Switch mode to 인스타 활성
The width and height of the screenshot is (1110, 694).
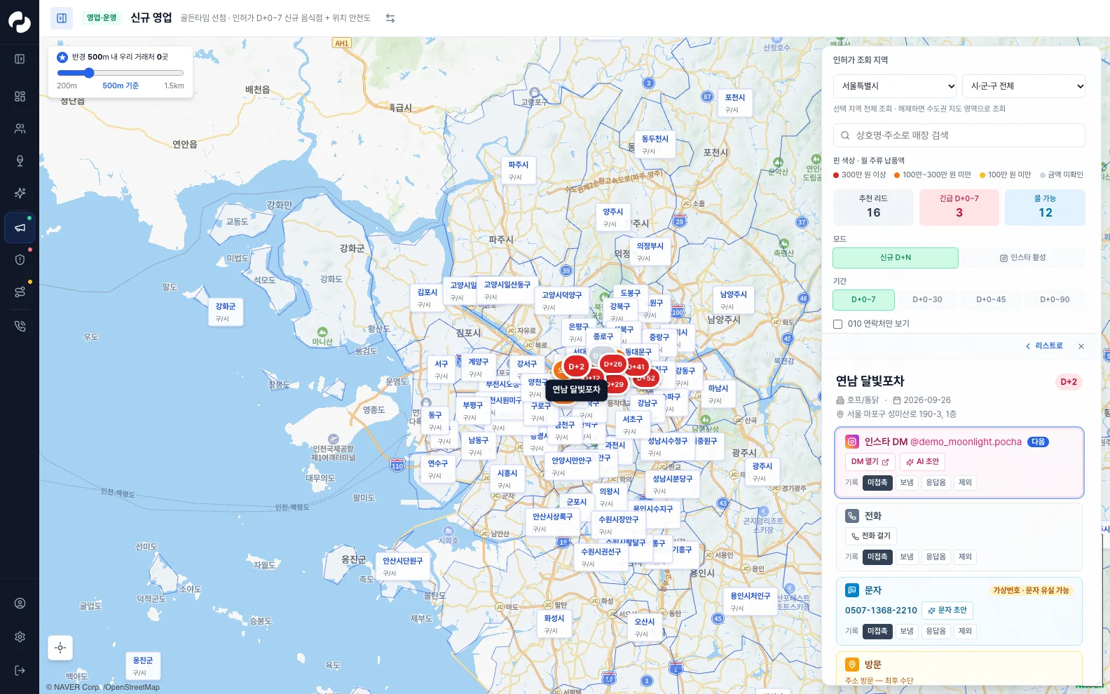(1022, 258)
